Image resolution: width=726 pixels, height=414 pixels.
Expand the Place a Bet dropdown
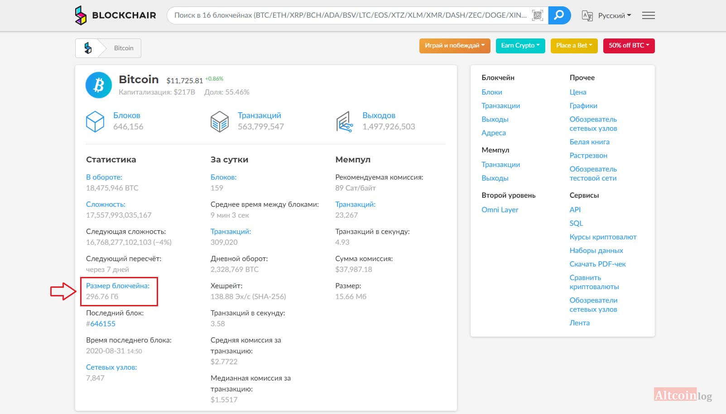pos(574,46)
